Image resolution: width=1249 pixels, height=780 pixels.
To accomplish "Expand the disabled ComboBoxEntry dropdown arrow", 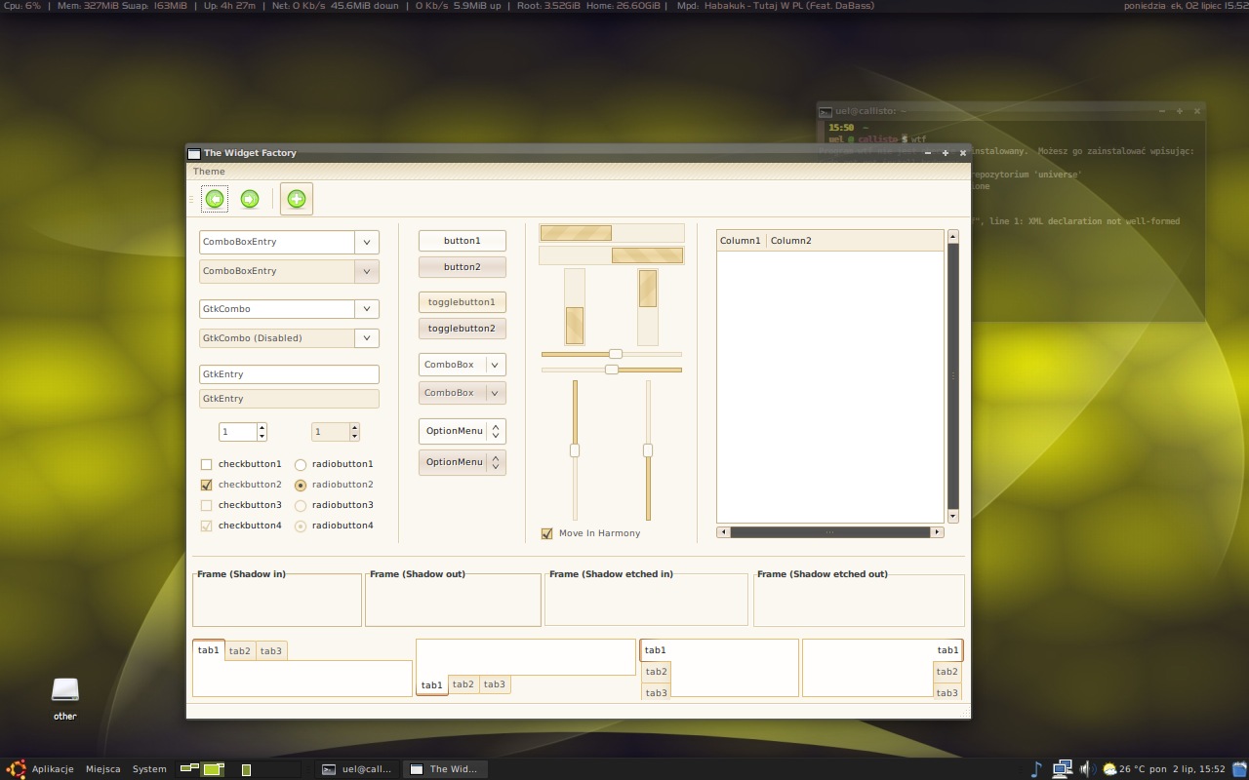I will point(367,271).
